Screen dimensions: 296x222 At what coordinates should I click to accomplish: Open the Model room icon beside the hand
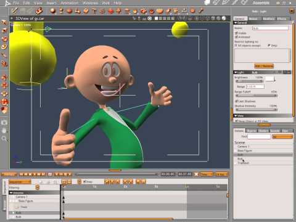pyautogui.click(x=216, y=2)
